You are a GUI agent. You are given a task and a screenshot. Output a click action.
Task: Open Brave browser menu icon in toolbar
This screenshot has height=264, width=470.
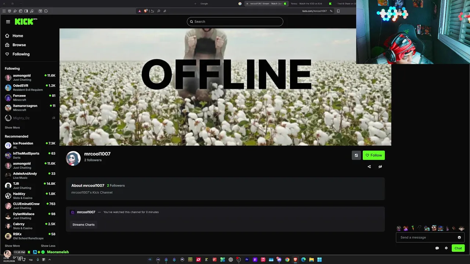[4, 11]
